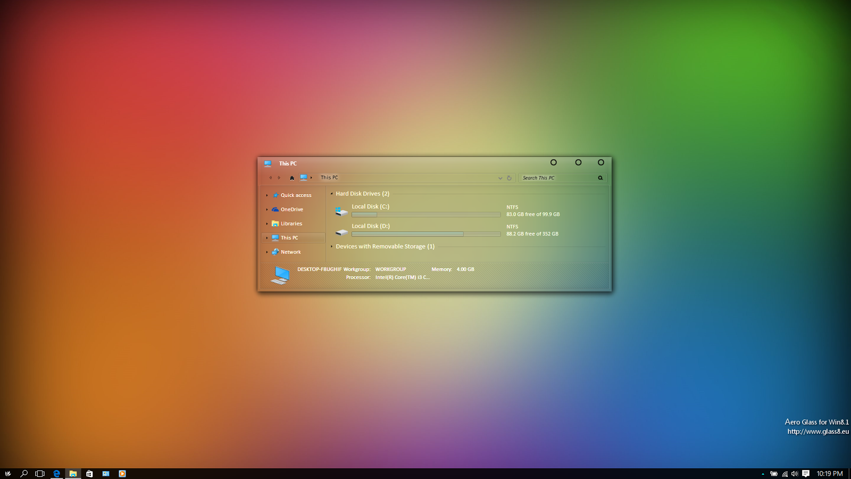Open Task View on the taskbar
851x479 pixels.
tap(40, 473)
